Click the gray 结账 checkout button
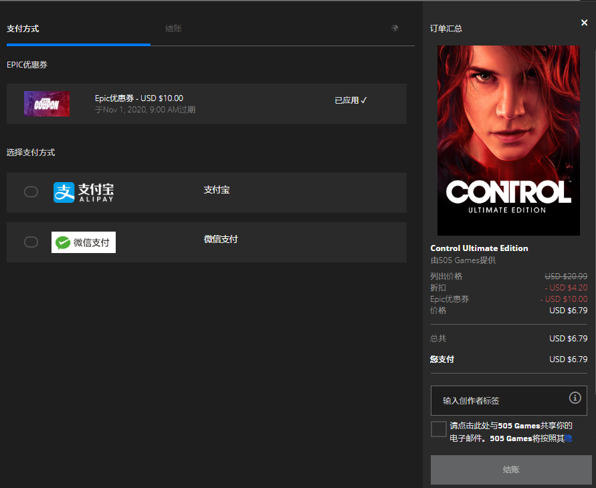The image size is (596, 488). click(511, 470)
